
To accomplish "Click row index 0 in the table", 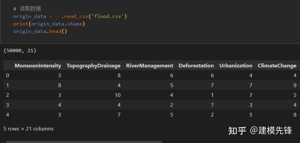I will 7,75.
